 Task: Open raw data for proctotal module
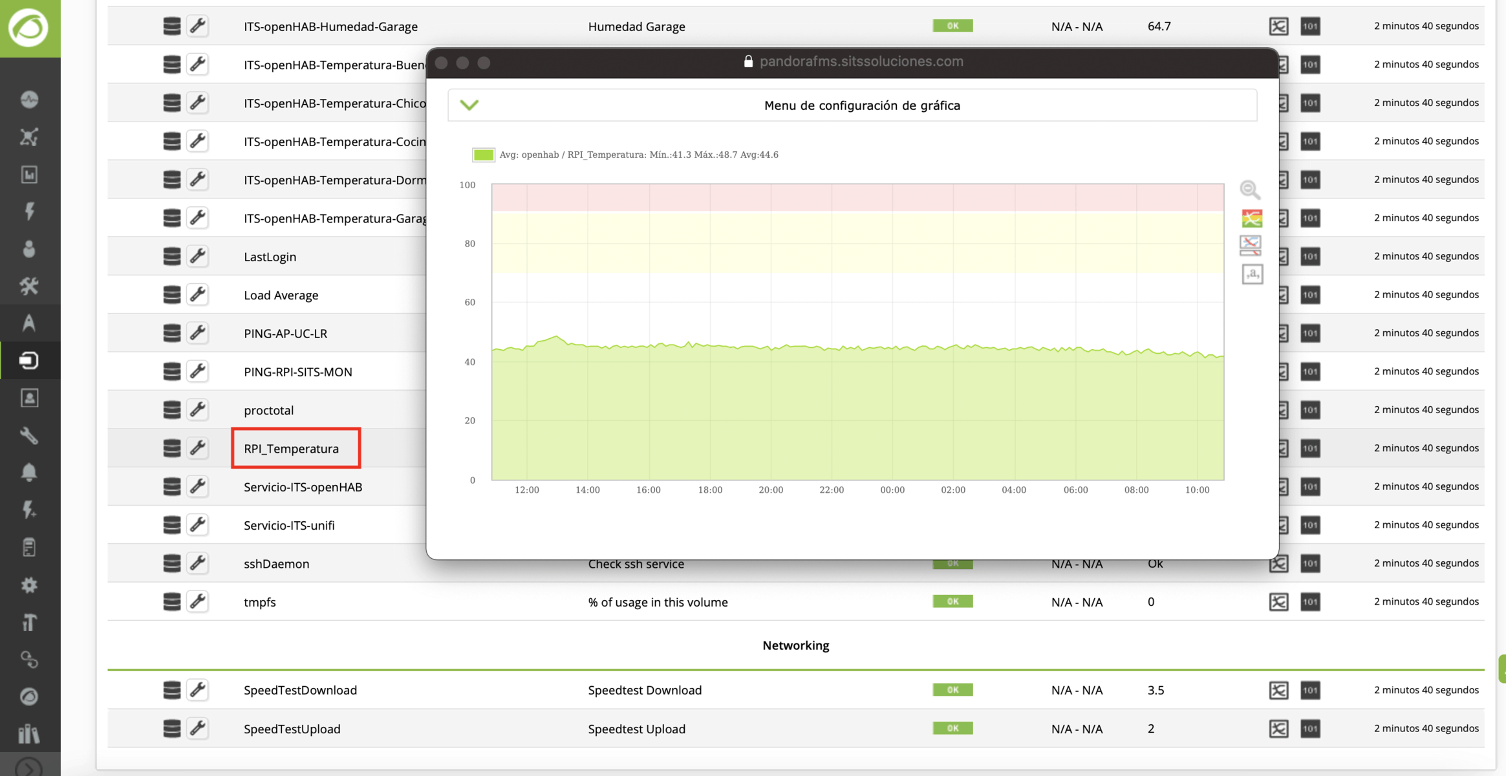pyautogui.click(x=1310, y=410)
